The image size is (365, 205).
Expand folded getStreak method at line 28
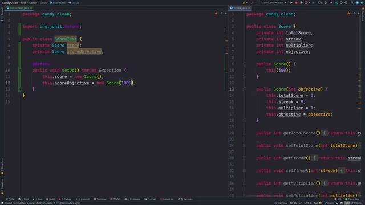245,158
